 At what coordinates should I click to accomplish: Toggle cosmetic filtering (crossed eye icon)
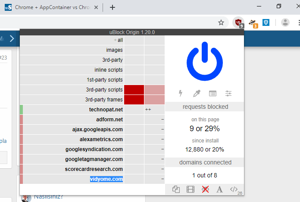pyautogui.click(x=205, y=189)
